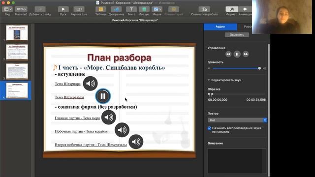
Task: Play the audio icon for Тема Шахриара
Action: point(90,84)
